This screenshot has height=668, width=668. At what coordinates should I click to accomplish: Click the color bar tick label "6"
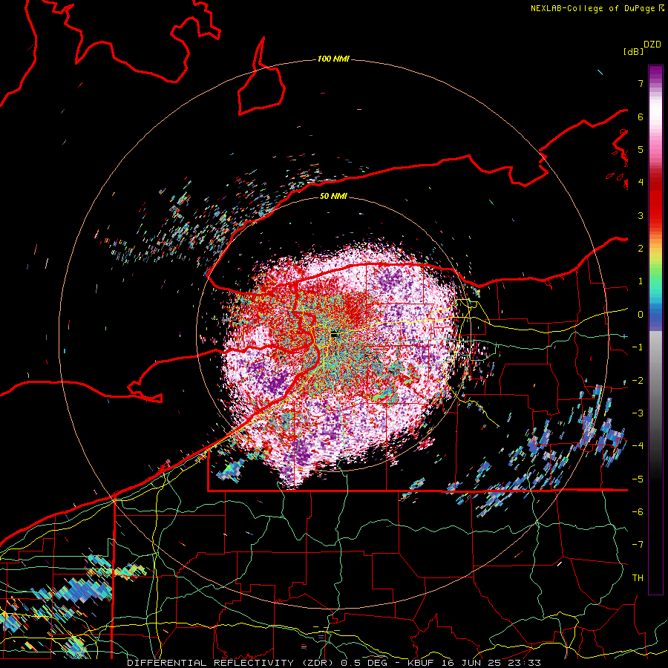(641, 117)
